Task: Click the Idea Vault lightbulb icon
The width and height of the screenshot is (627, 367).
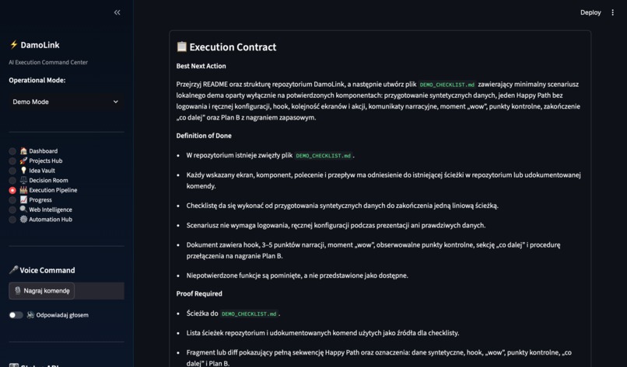Action: point(23,171)
